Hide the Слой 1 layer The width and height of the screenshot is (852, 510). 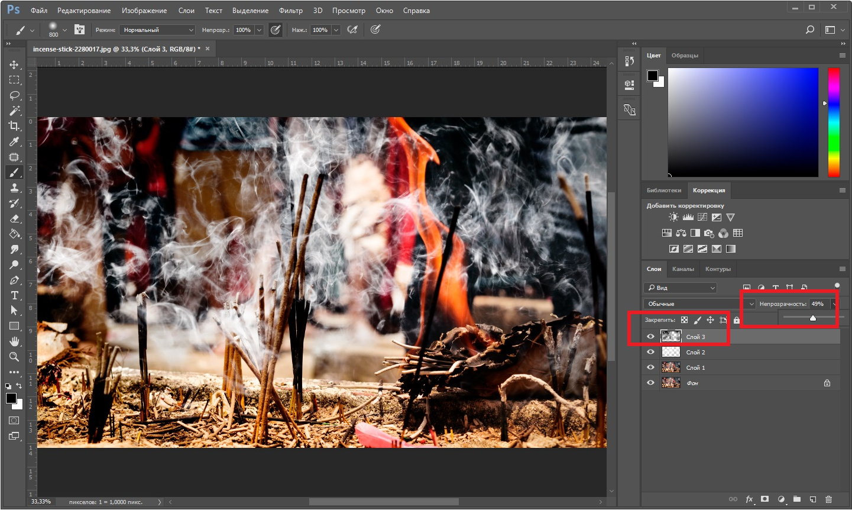(650, 367)
